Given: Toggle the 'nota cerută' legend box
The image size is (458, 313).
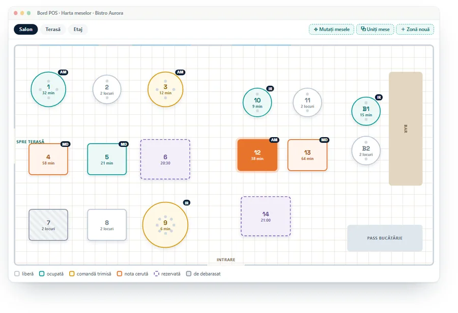Looking at the screenshot, I should tap(120, 274).
